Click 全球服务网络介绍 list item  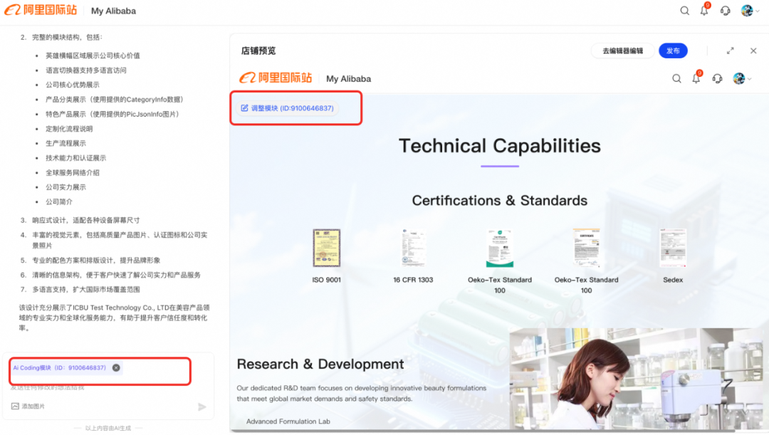click(73, 172)
